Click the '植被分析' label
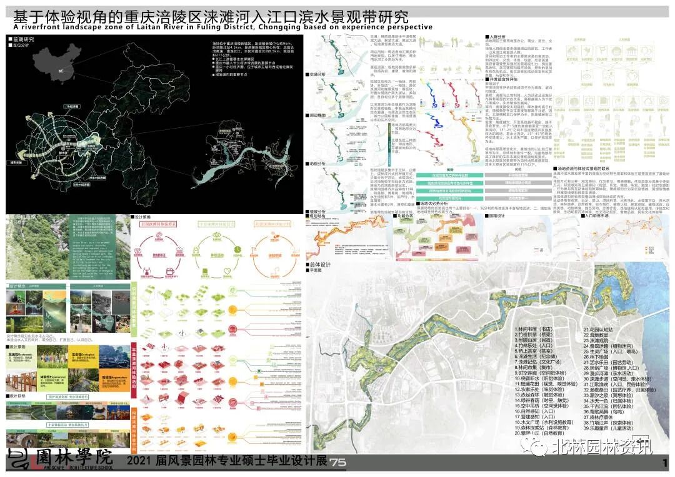The width and height of the screenshot is (675, 477). pyautogui.click(x=316, y=212)
